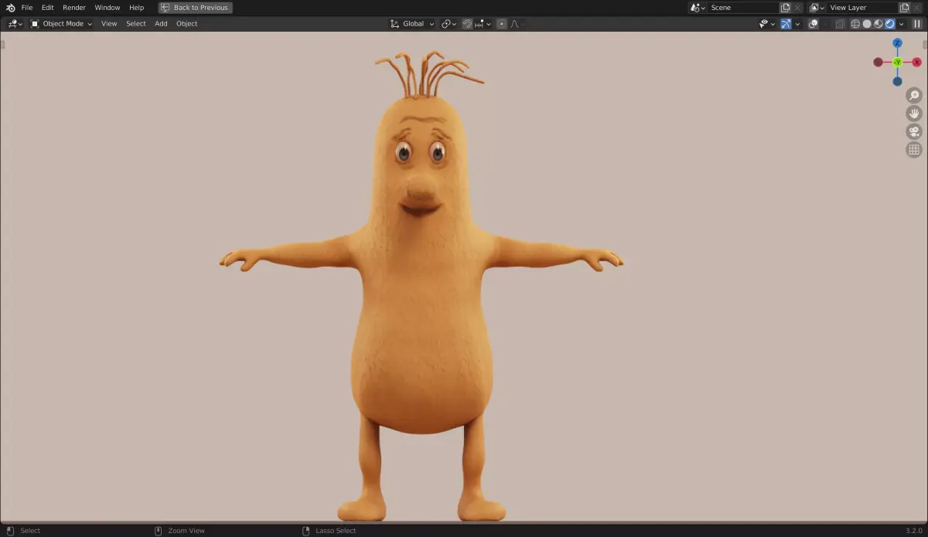This screenshot has height=537, width=928.
Task: Click the hand pan icon in the viewport sidebar
Action: pos(914,113)
